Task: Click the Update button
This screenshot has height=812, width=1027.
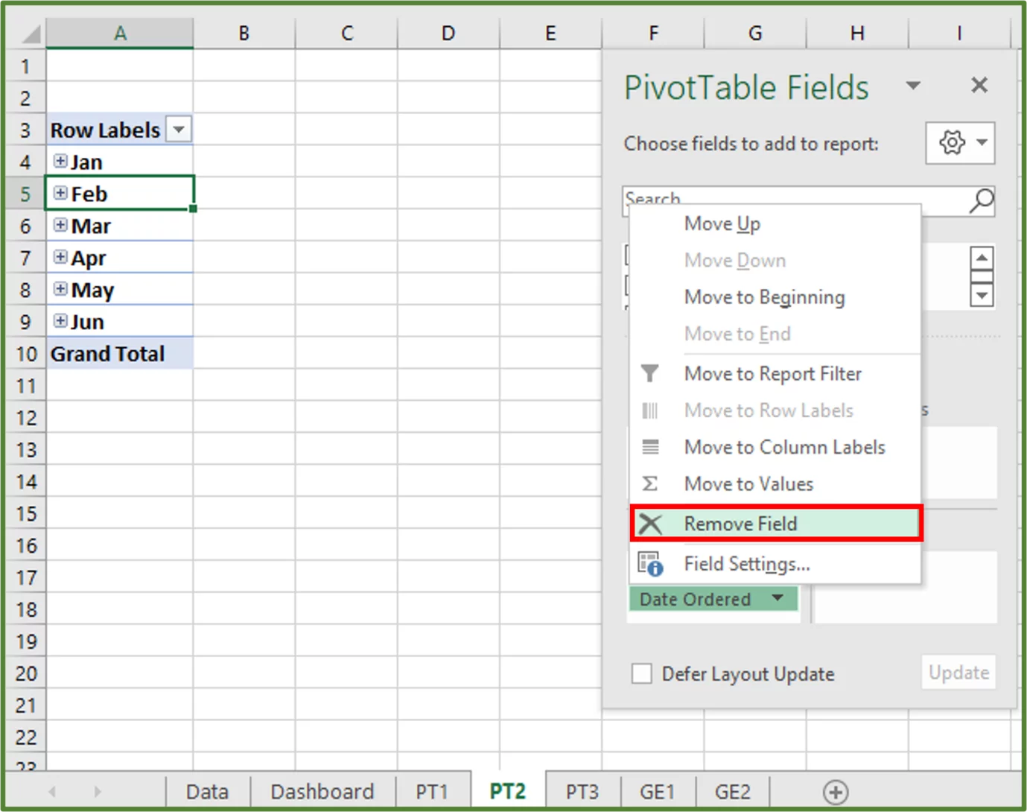Action: point(958,673)
